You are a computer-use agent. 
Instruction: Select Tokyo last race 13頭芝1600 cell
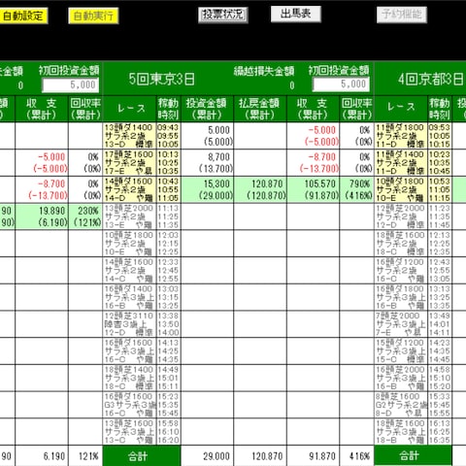pyautogui.click(x=129, y=431)
